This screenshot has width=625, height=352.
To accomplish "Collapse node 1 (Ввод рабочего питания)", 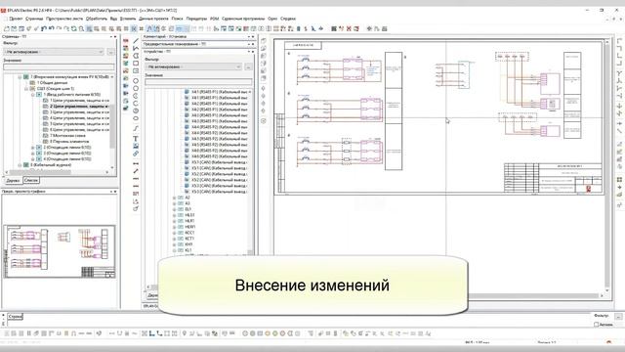I will click(33, 95).
